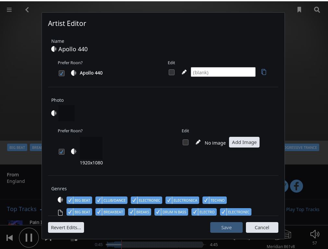This screenshot has width=328, height=249.
Task: Enable the Edit checkbox for artist name
Action: [x=172, y=72]
